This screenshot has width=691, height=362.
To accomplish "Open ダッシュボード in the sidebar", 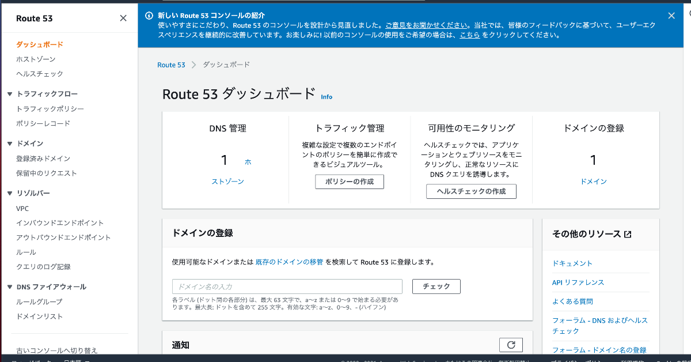I will coord(40,44).
